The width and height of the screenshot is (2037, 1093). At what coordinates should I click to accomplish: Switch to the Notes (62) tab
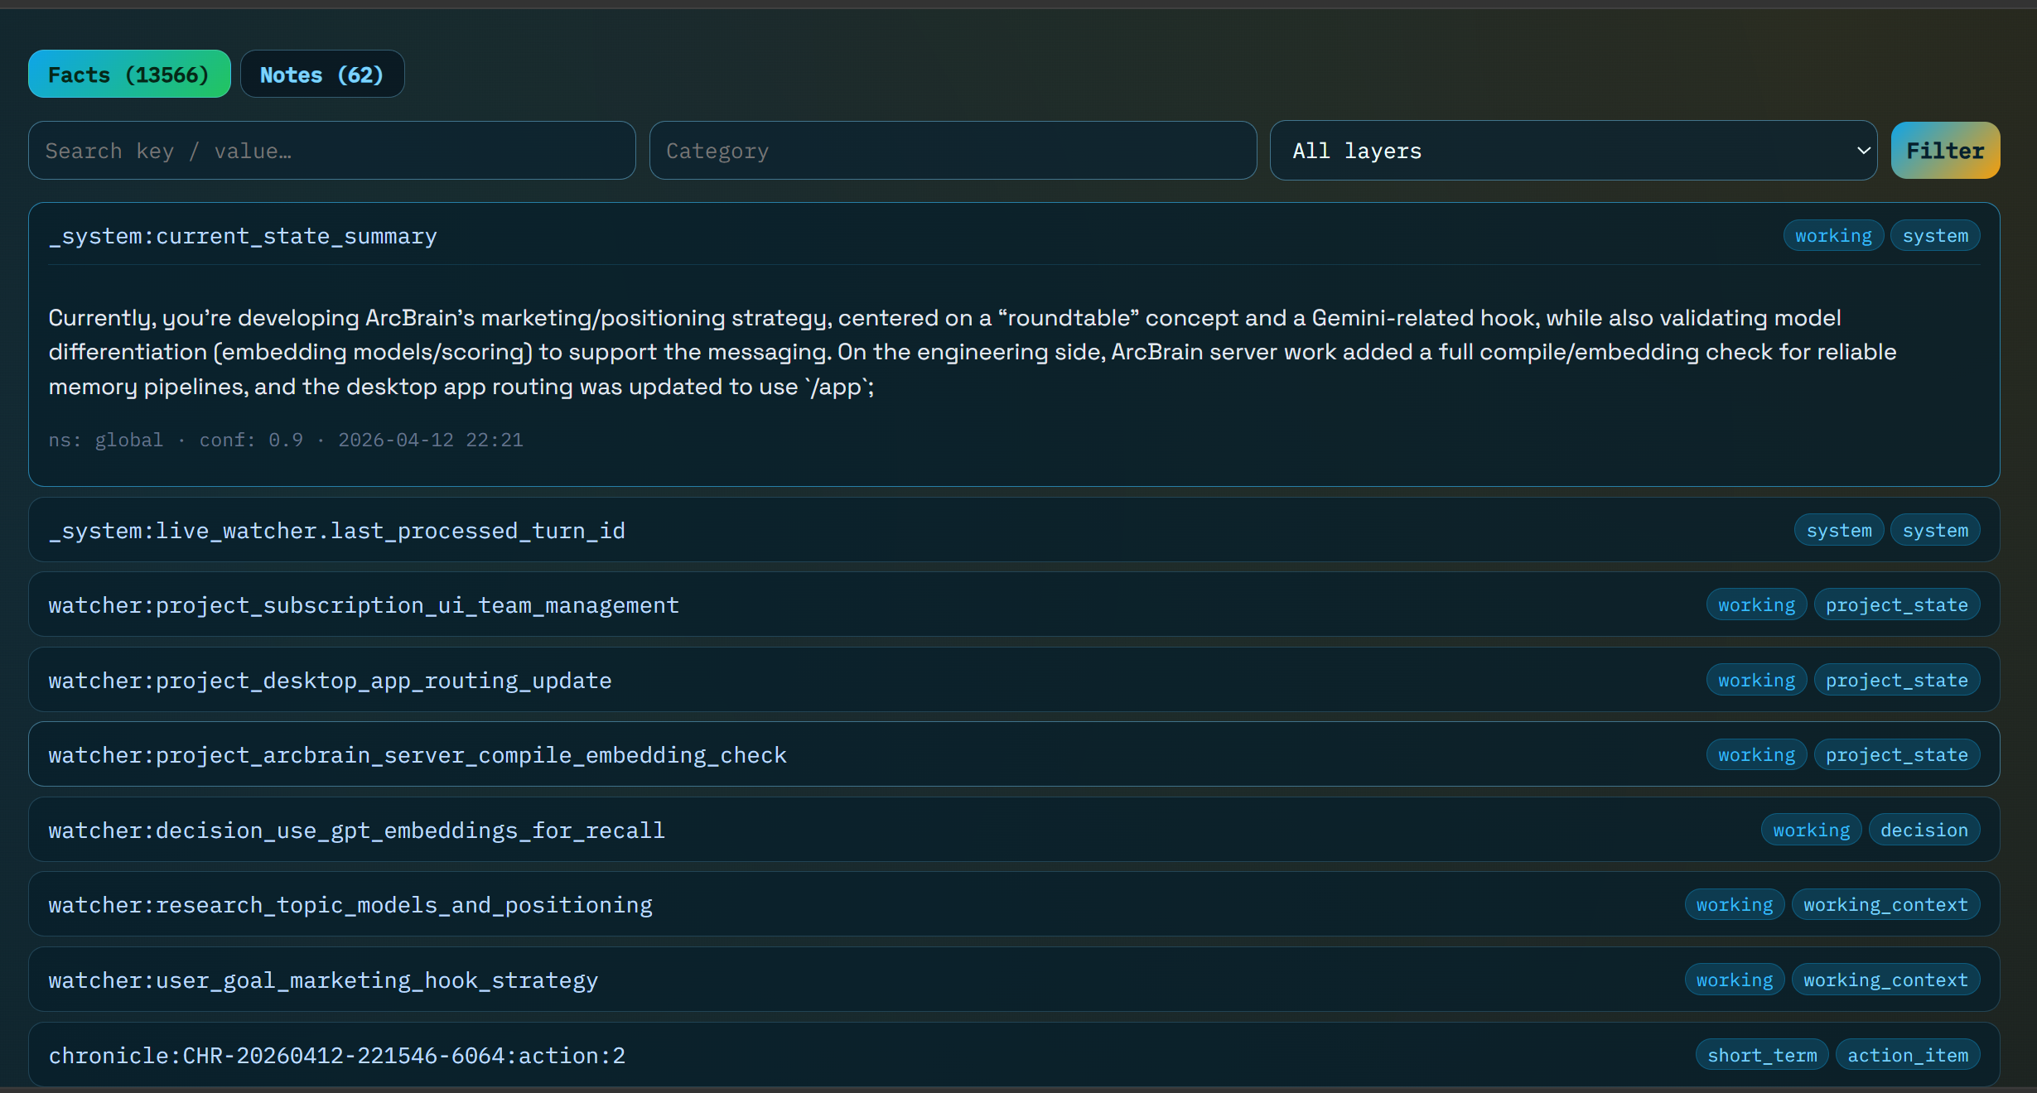pos(321,75)
